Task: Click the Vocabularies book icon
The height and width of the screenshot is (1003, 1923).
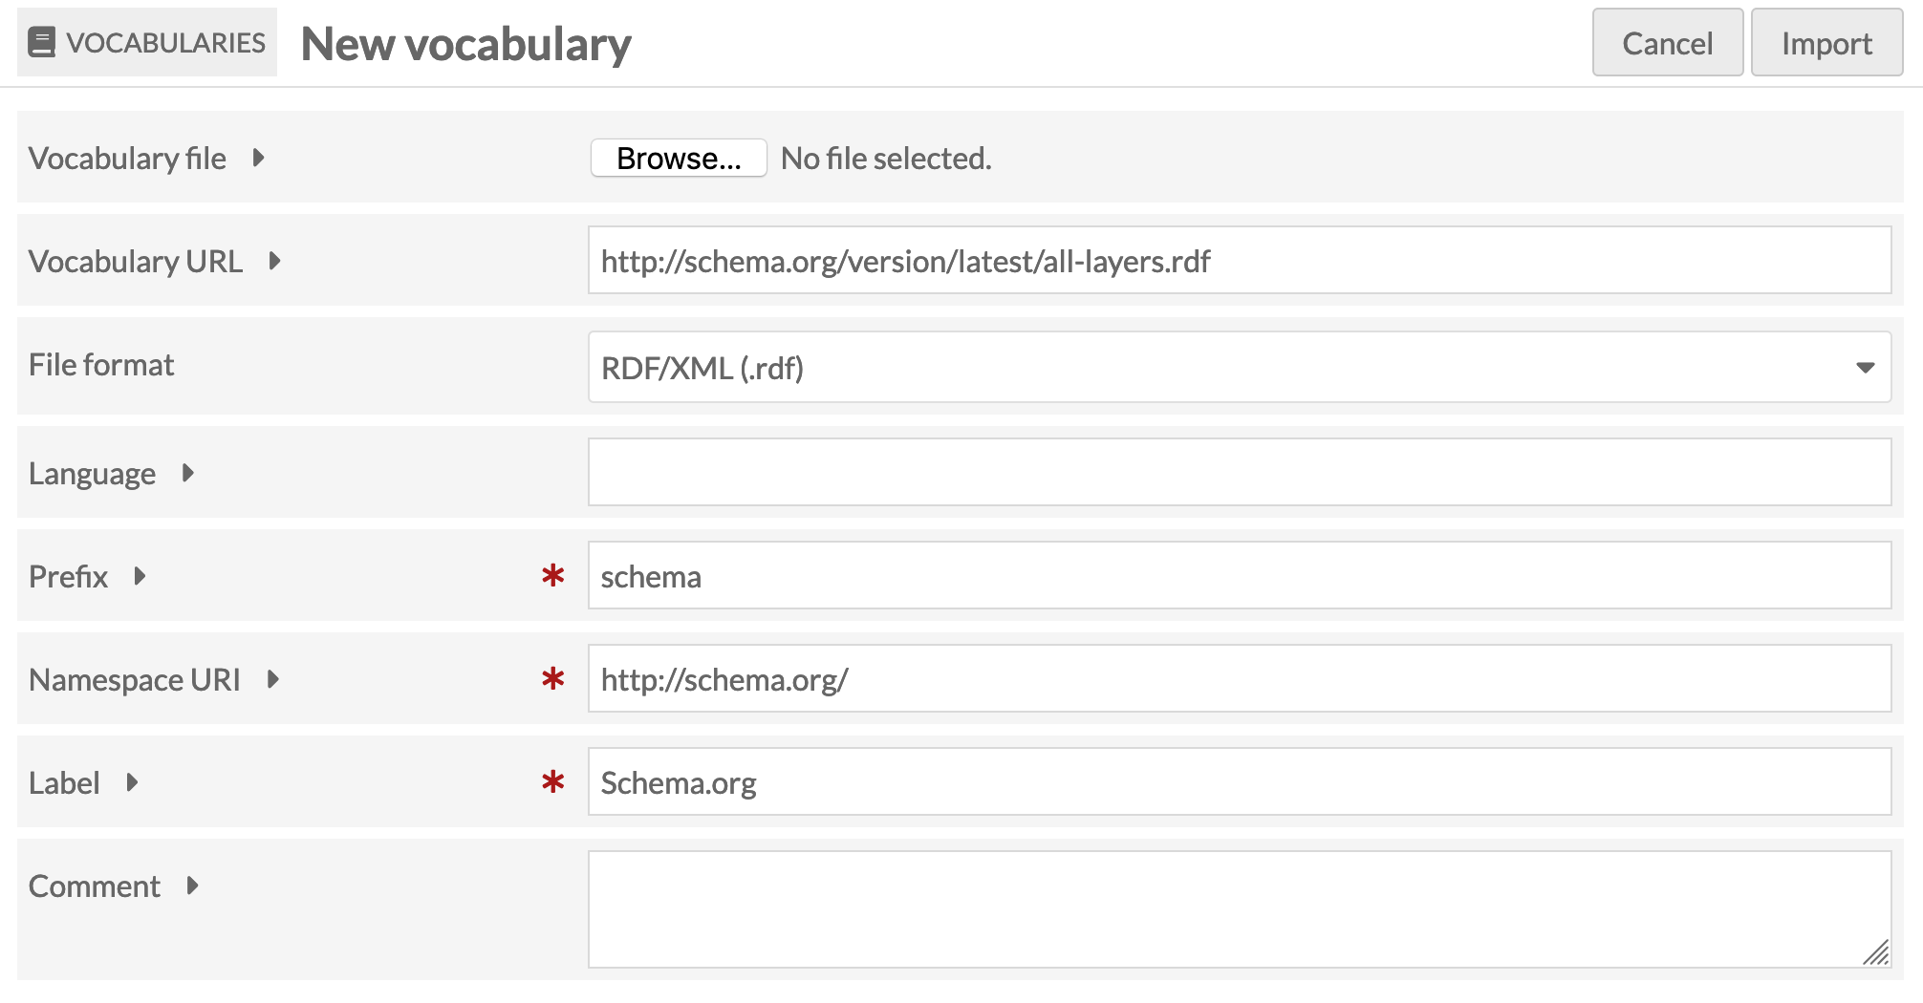Action: click(41, 43)
